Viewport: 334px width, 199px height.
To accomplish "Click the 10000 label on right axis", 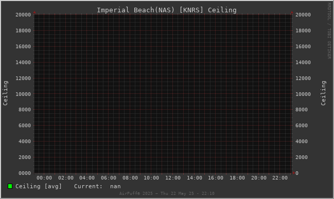I will pos(303,94).
